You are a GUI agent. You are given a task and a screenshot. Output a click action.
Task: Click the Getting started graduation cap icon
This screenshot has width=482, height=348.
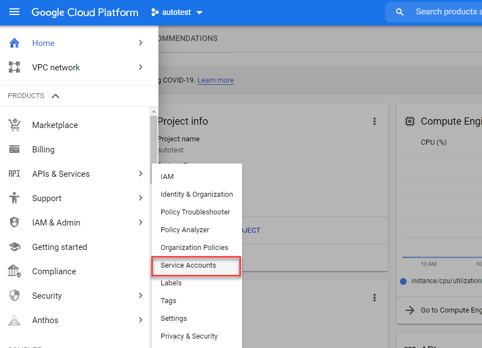pyautogui.click(x=14, y=247)
